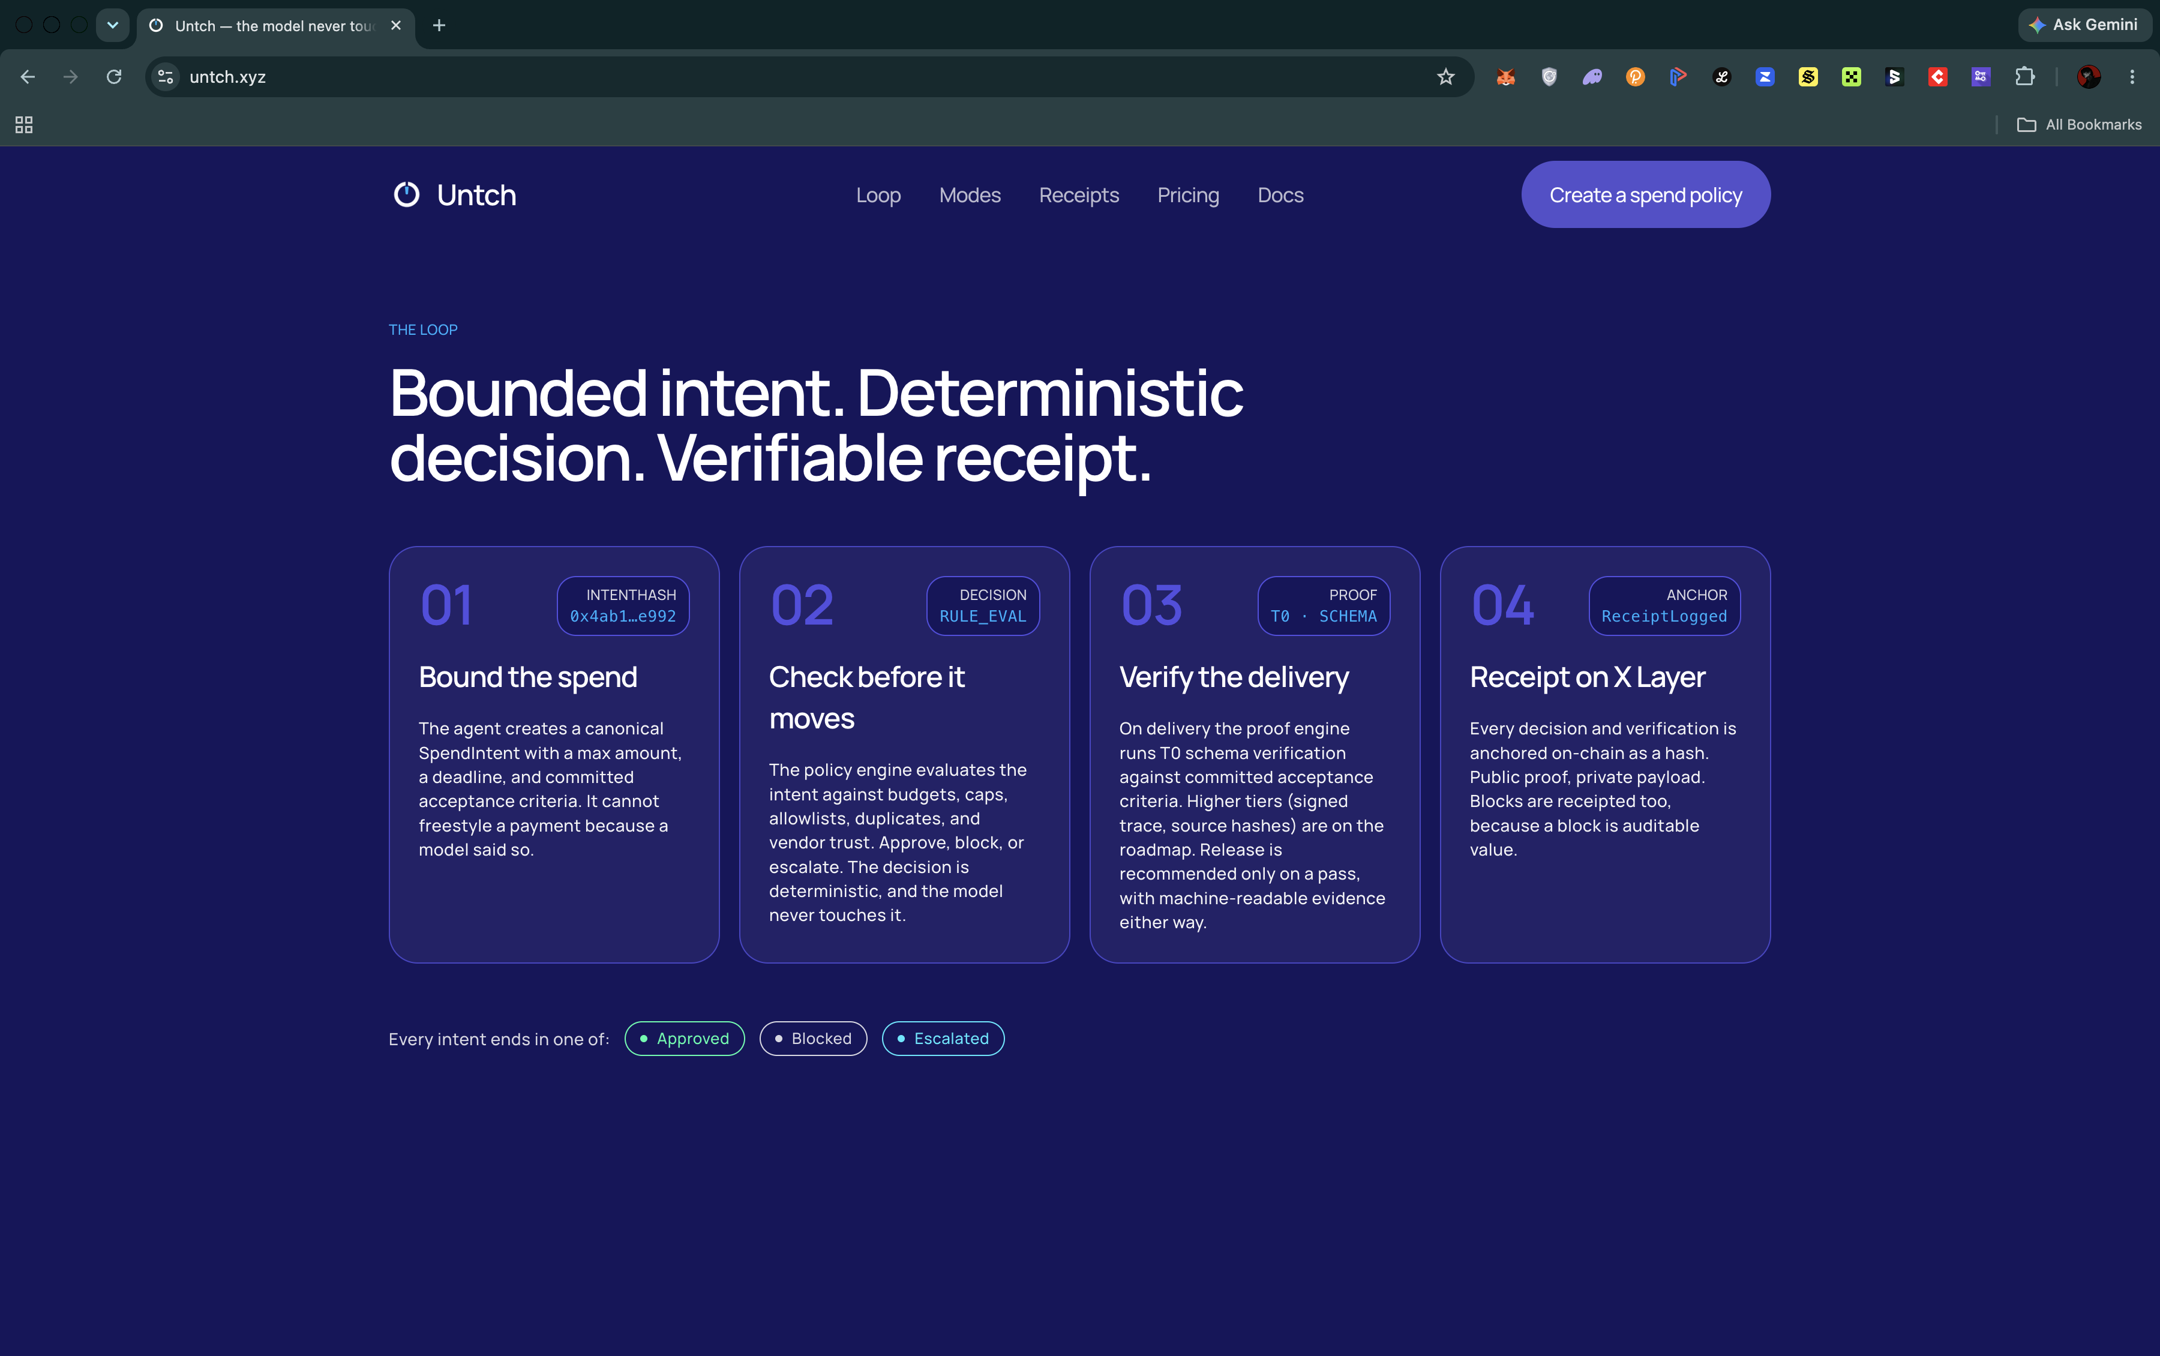Viewport: 2160px width, 1356px height.
Task: Click the Untch power-icon logo
Action: coord(406,194)
